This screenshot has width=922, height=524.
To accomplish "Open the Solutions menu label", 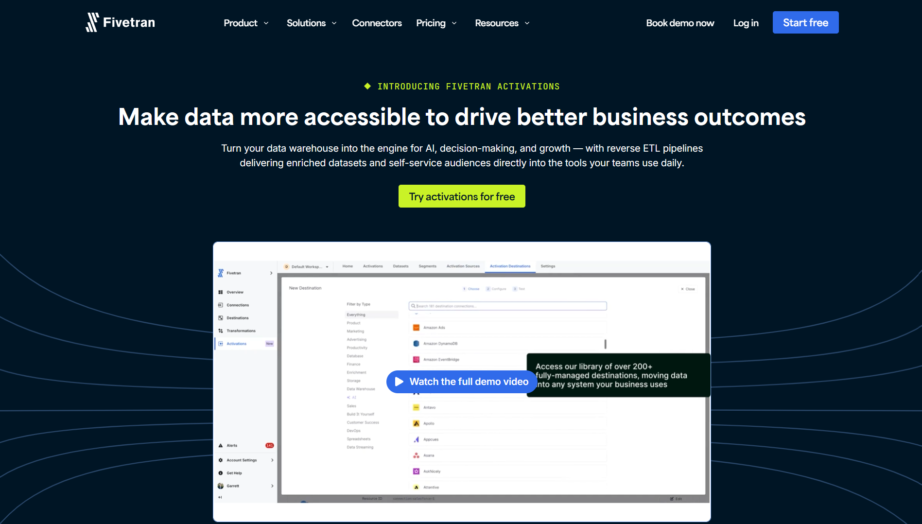I will coord(306,23).
